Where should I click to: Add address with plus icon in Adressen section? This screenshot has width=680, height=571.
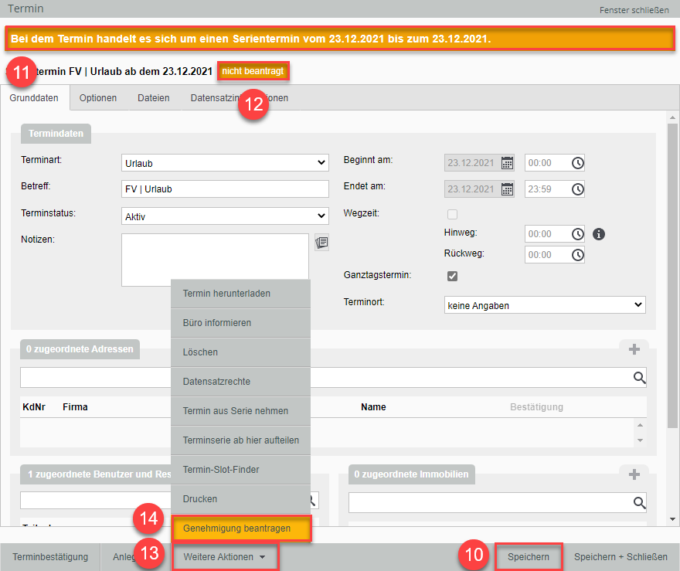pos(634,349)
